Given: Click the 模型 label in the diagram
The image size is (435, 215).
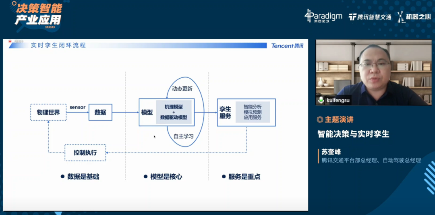Looking at the screenshot, I should point(147,112).
